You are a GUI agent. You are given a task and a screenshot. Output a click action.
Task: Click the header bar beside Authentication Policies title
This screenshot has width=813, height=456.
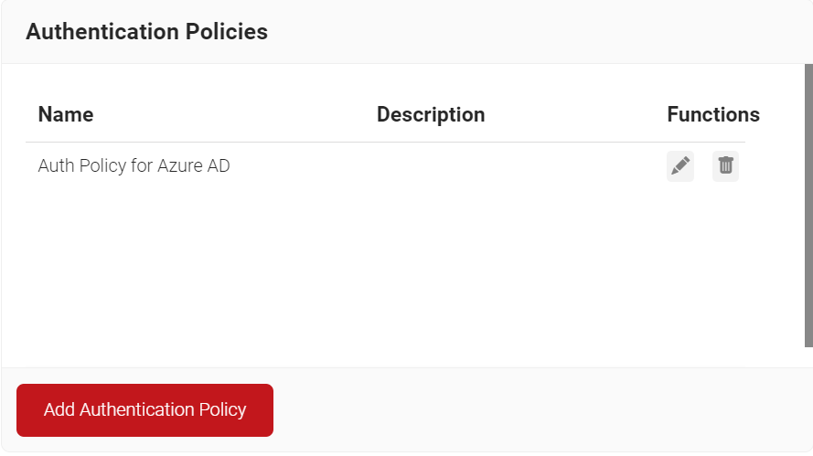pos(540,32)
